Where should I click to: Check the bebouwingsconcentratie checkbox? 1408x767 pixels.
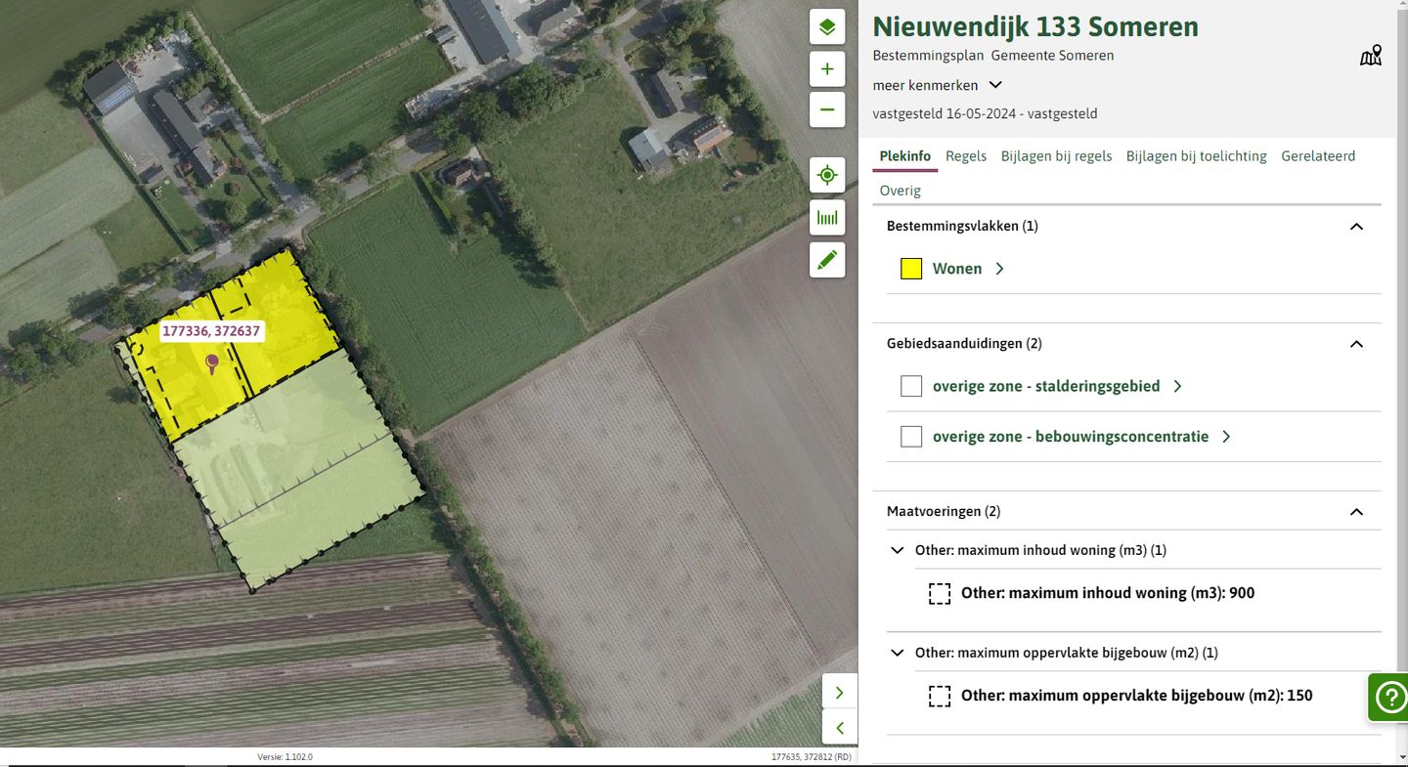pos(910,436)
